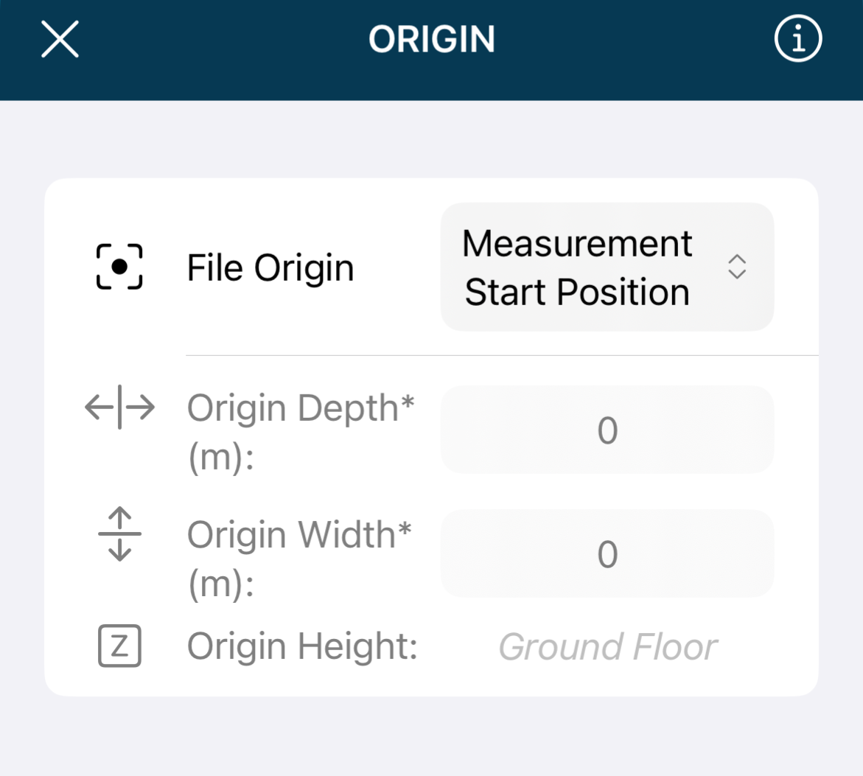
Task: Click the Origin Depth* (m) label
Action: pos(300,431)
